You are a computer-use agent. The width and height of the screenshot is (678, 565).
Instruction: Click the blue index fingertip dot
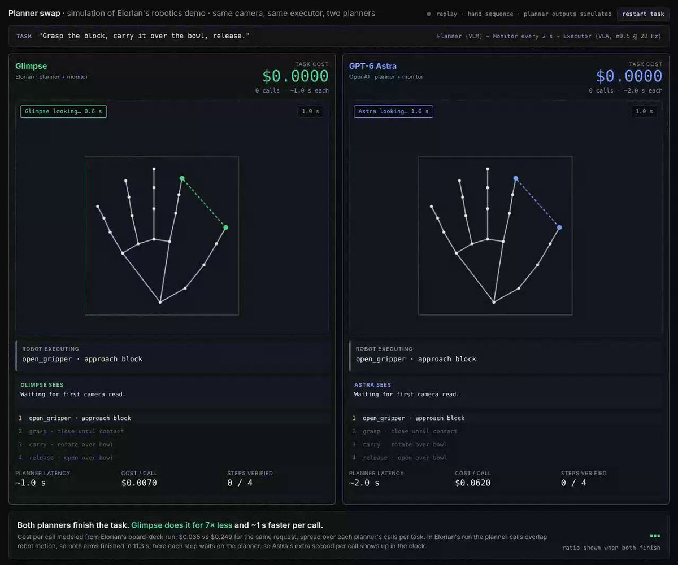(x=516, y=178)
